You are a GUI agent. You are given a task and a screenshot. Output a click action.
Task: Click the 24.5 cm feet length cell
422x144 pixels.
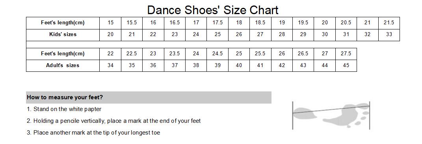[x=218, y=54]
